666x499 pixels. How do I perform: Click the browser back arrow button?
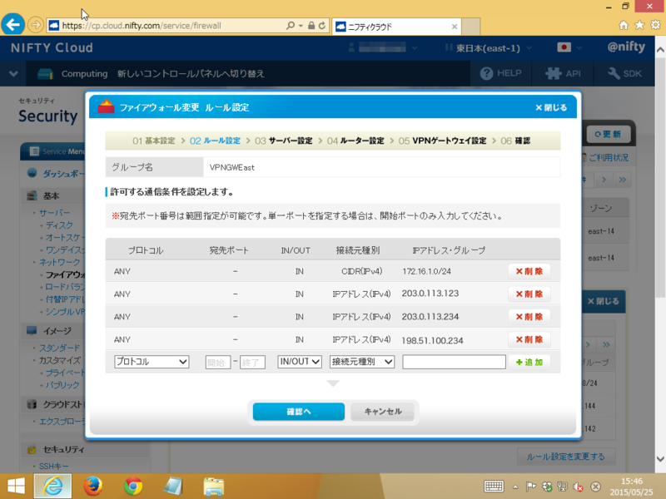[13, 25]
